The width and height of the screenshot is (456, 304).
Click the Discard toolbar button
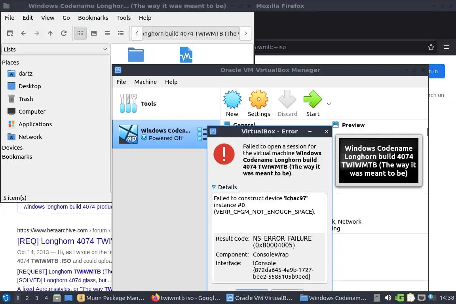[287, 104]
